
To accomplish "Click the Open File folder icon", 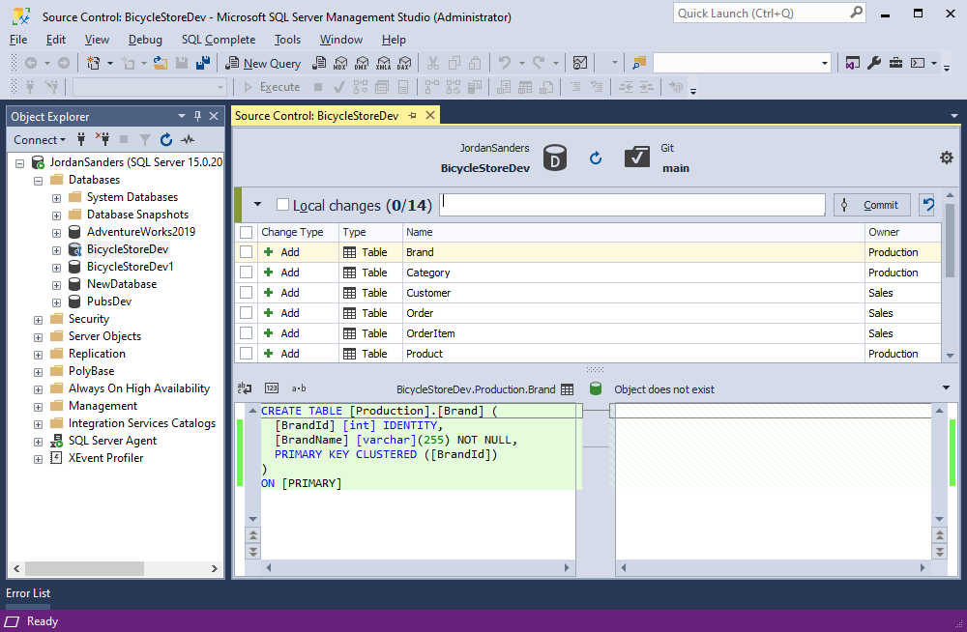I will (161, 63).
